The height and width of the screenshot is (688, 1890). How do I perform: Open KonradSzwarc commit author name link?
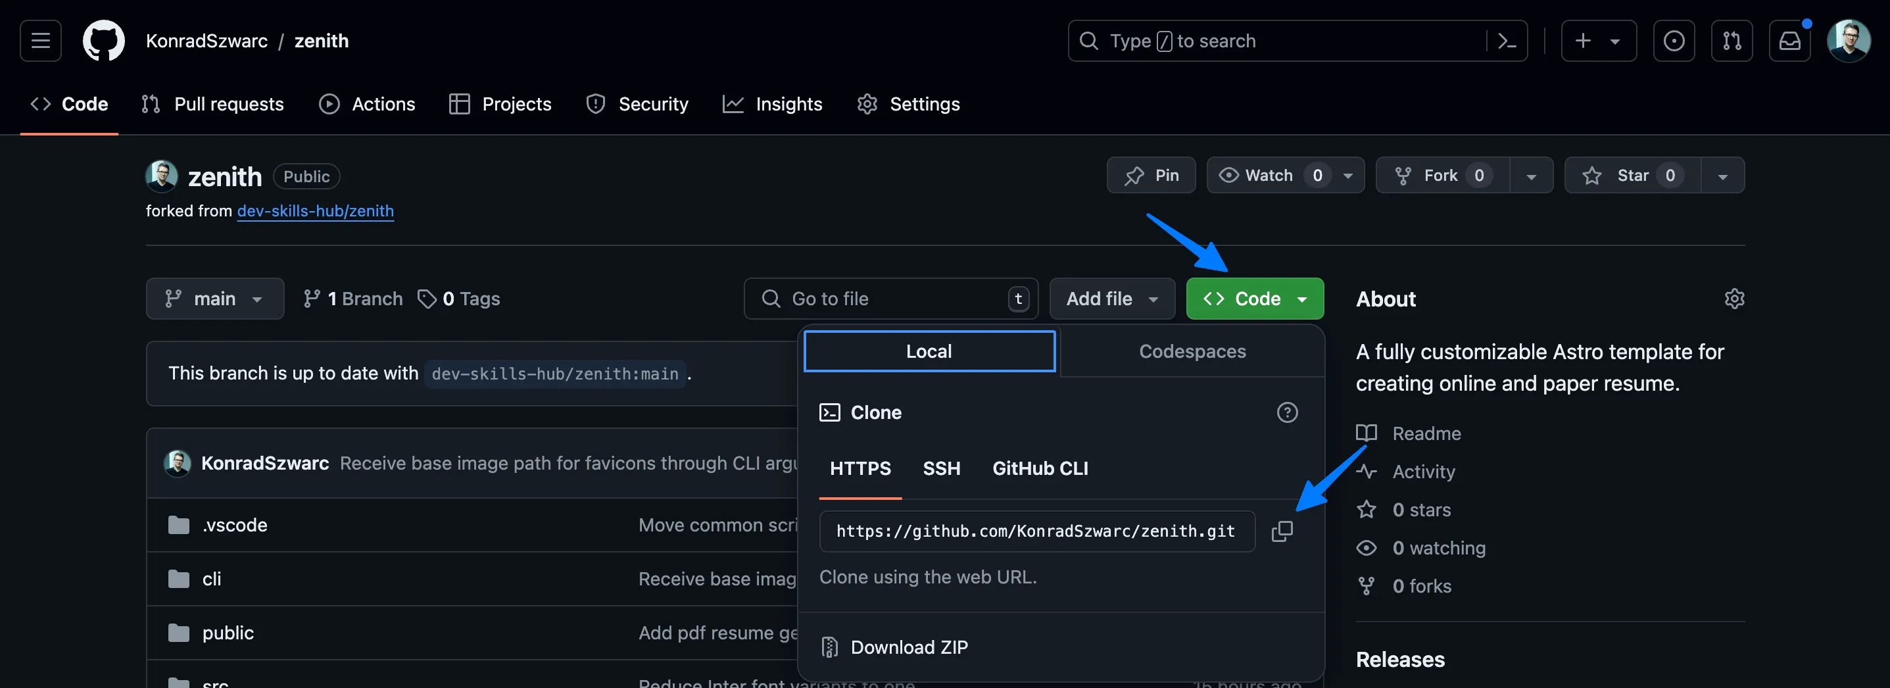(x=265, y=464)
